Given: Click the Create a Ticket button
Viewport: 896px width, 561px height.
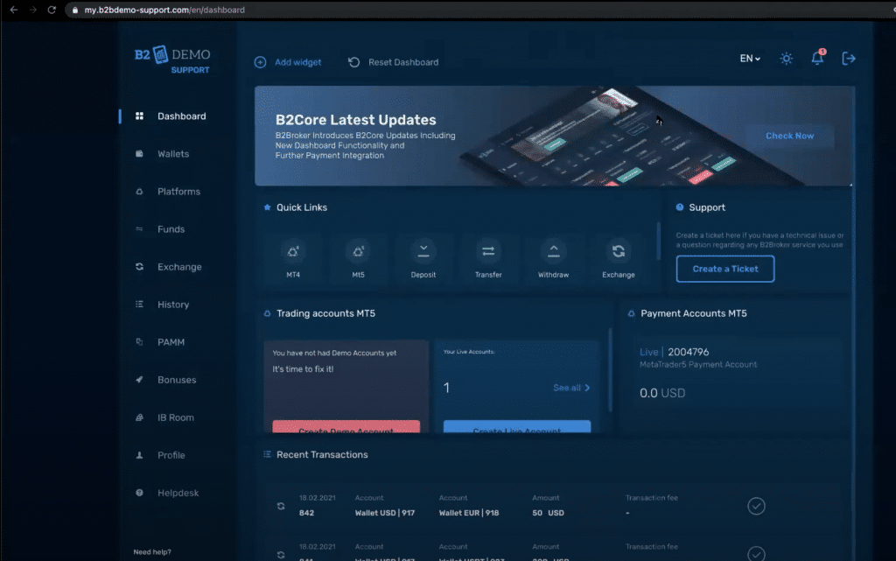Looking at the screenshot, I should pos(725,269).
